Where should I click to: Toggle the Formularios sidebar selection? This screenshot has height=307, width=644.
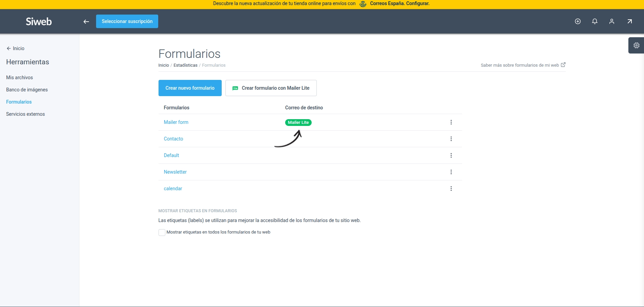tap(19, 102)
